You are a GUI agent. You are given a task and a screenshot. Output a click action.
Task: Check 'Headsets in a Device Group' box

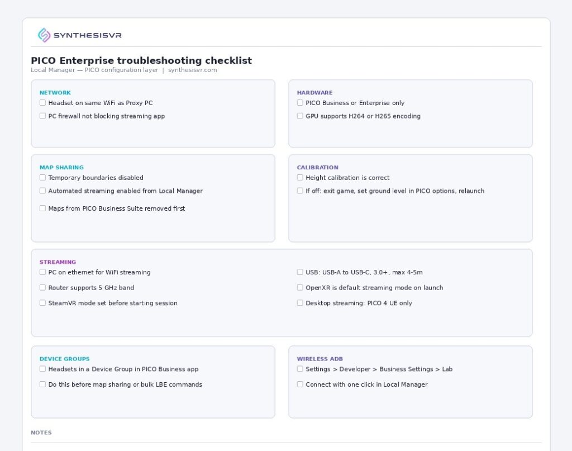[x=42, y=369]
